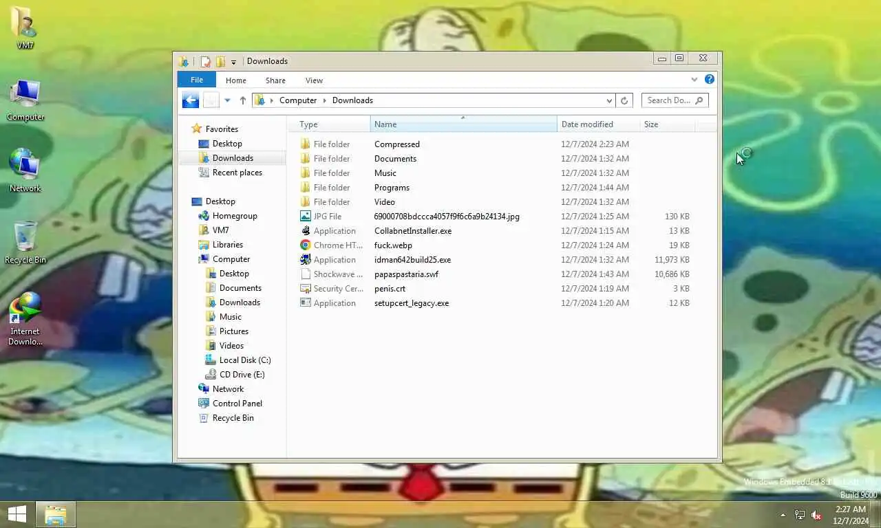Click the Chrome icon of the .webp file
881x528 pixels.
(x=306, y=245)
